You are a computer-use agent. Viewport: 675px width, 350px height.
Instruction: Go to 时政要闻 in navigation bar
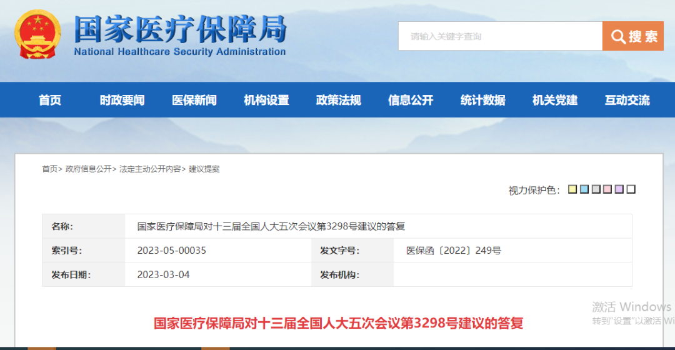tap(122, 100)
